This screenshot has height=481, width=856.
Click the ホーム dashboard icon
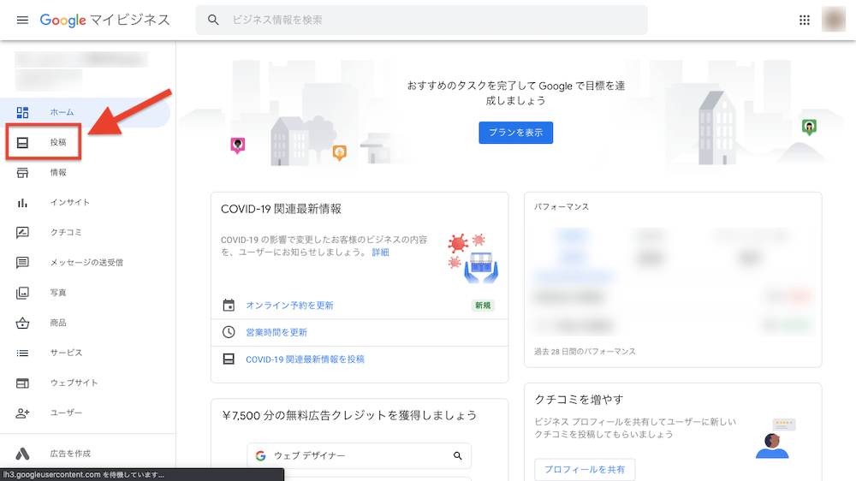click(x=22, y=112)
